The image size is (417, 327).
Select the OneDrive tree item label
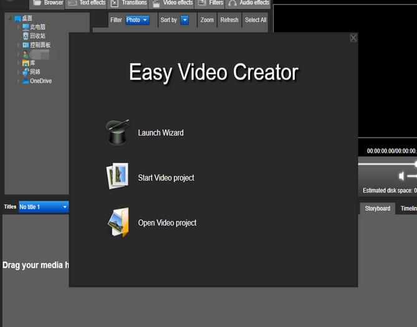point(41,81)
